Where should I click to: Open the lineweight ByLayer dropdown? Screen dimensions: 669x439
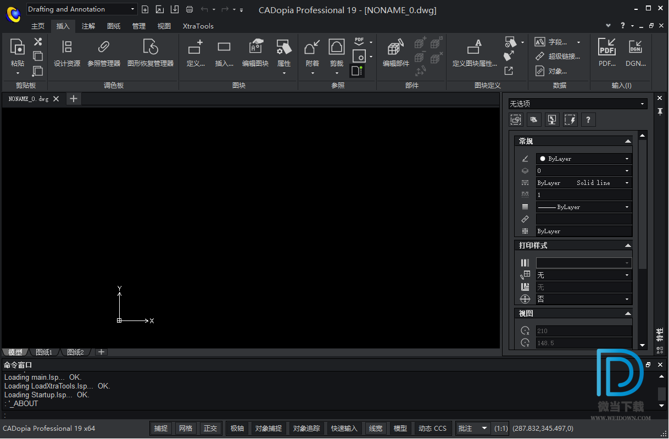(x=584, y=207)
